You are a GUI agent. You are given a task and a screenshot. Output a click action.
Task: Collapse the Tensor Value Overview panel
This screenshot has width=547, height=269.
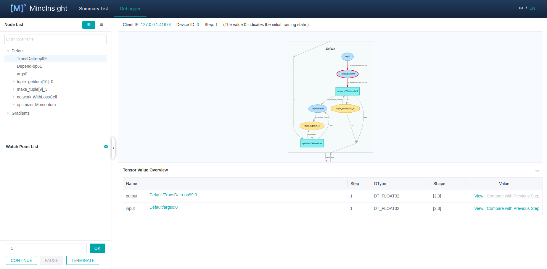(x=537, y=171)
